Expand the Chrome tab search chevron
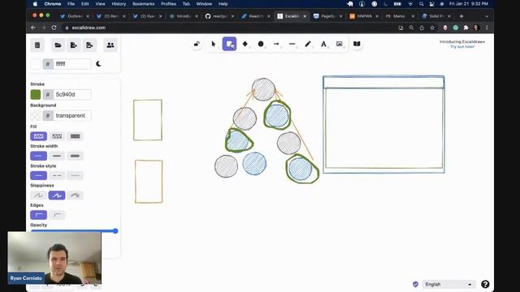 pyautogui.click(x=487, y=16)
